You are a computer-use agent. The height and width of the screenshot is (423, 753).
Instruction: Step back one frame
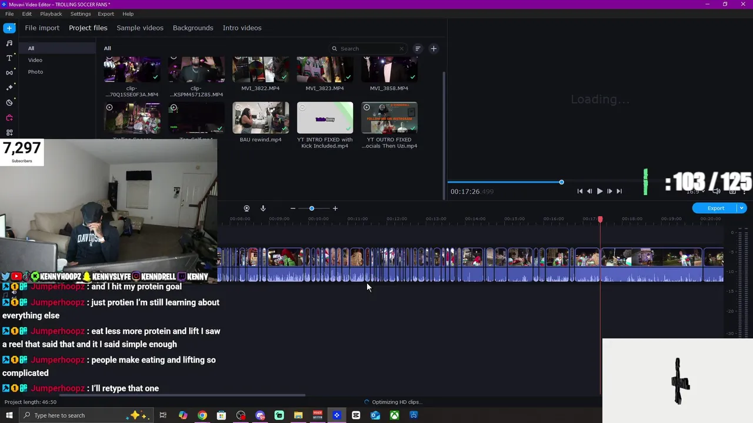(x=589, y=191)
